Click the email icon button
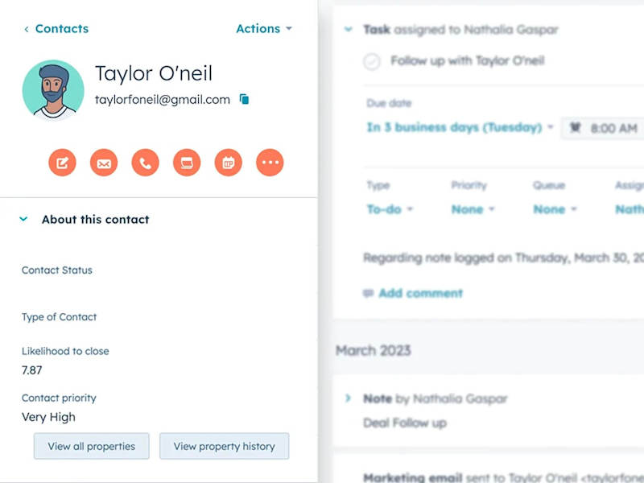Viewport: 644px width, 483px height. [x=104, y=163]
